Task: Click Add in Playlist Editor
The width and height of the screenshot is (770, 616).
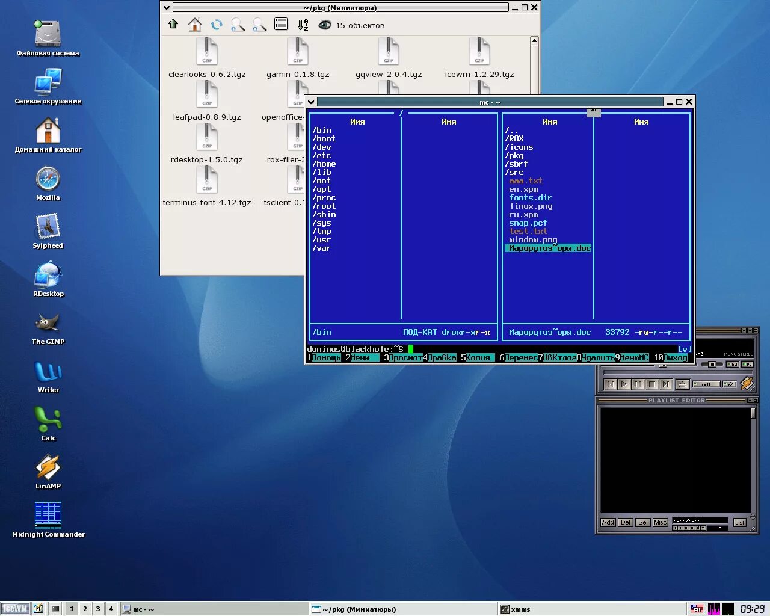Action: pos(608,522)
